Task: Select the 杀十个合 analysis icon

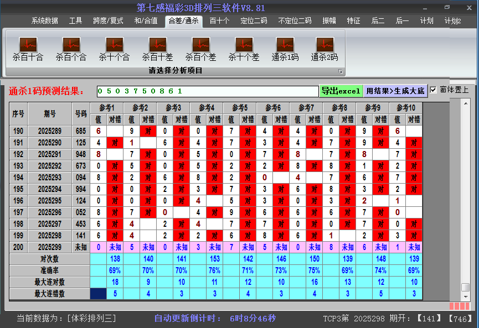Action: [x=114, y=47]
